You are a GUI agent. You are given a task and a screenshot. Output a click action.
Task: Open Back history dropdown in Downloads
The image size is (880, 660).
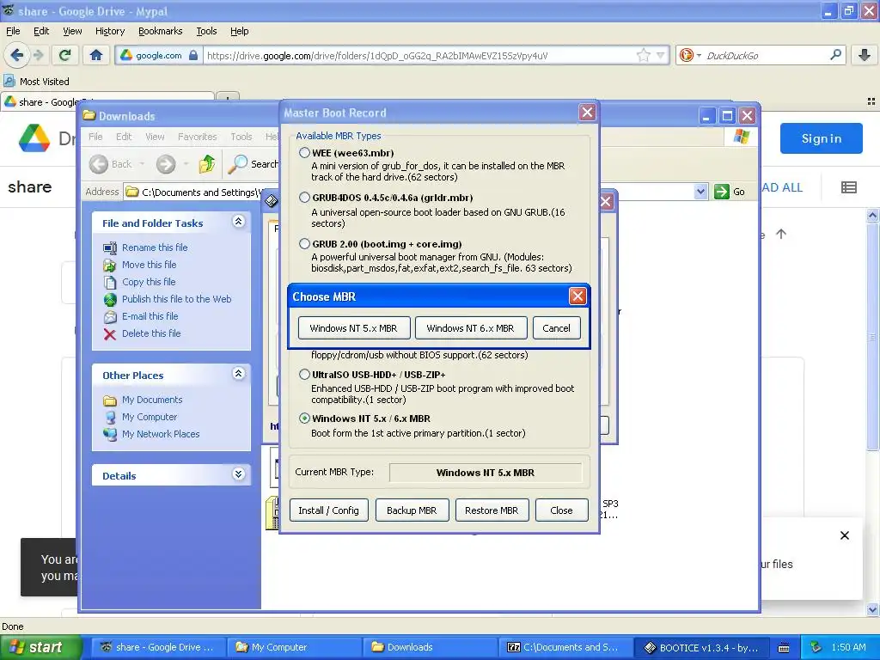pyautogui.click(x=142, y=164)
